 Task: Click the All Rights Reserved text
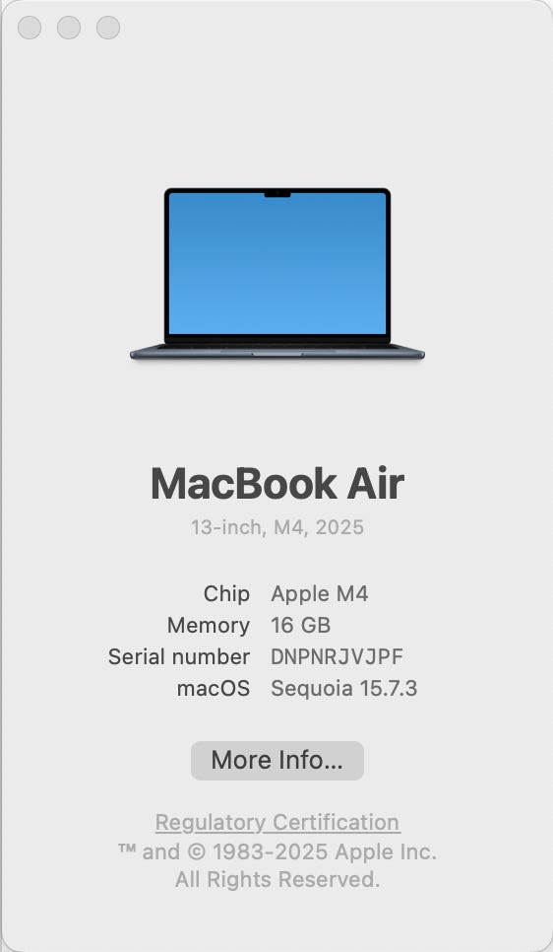[x=277, y=879]
